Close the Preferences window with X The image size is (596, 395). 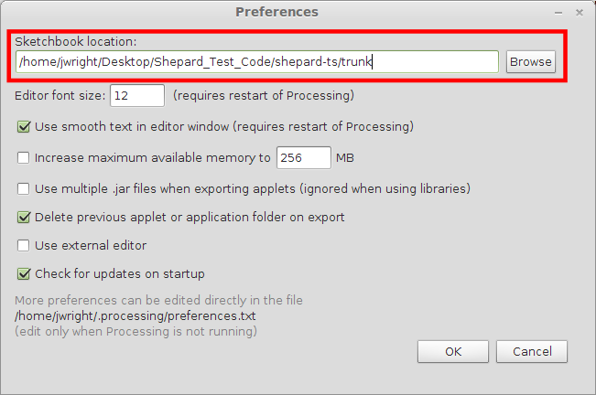pyautogui.click(x=579, y=12)
